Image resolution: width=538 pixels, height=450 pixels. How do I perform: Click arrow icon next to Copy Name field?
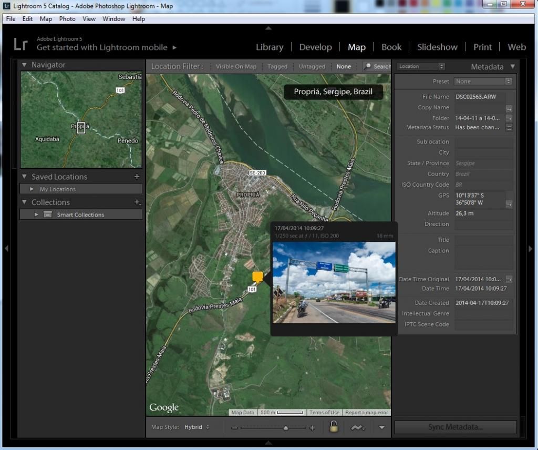tap(509, 109)
